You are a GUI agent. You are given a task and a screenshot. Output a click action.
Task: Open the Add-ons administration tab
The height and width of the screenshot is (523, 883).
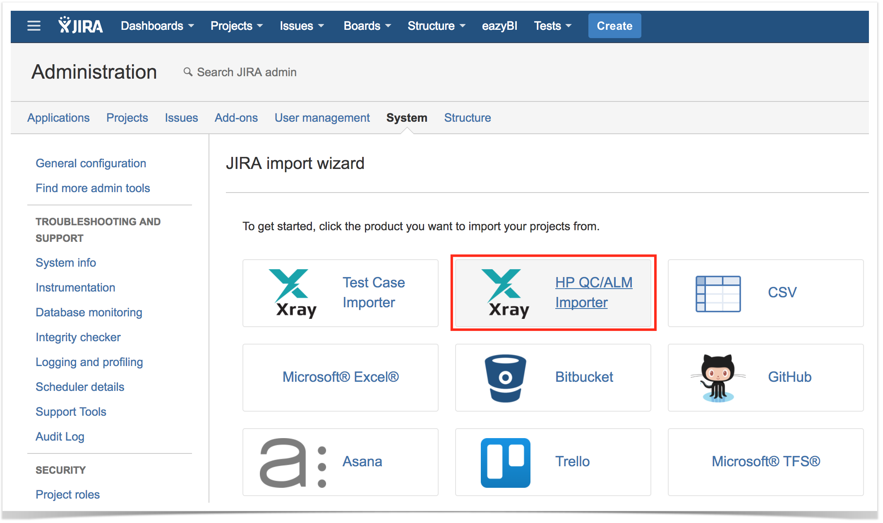236,118
